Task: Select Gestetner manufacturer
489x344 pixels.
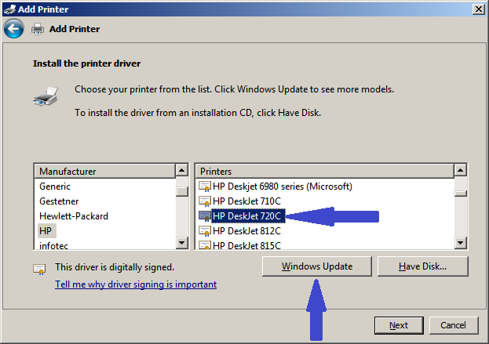Action: pyautogui.click(x=59, y=201)
